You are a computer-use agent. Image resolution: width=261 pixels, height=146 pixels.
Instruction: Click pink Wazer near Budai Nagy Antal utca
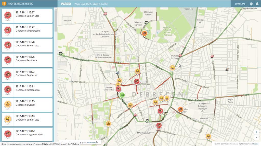(212, 56)
